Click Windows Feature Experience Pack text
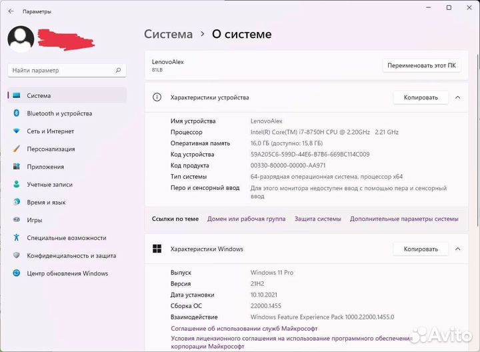This screenshot has width=480, height=352. (x=323, y=317)
